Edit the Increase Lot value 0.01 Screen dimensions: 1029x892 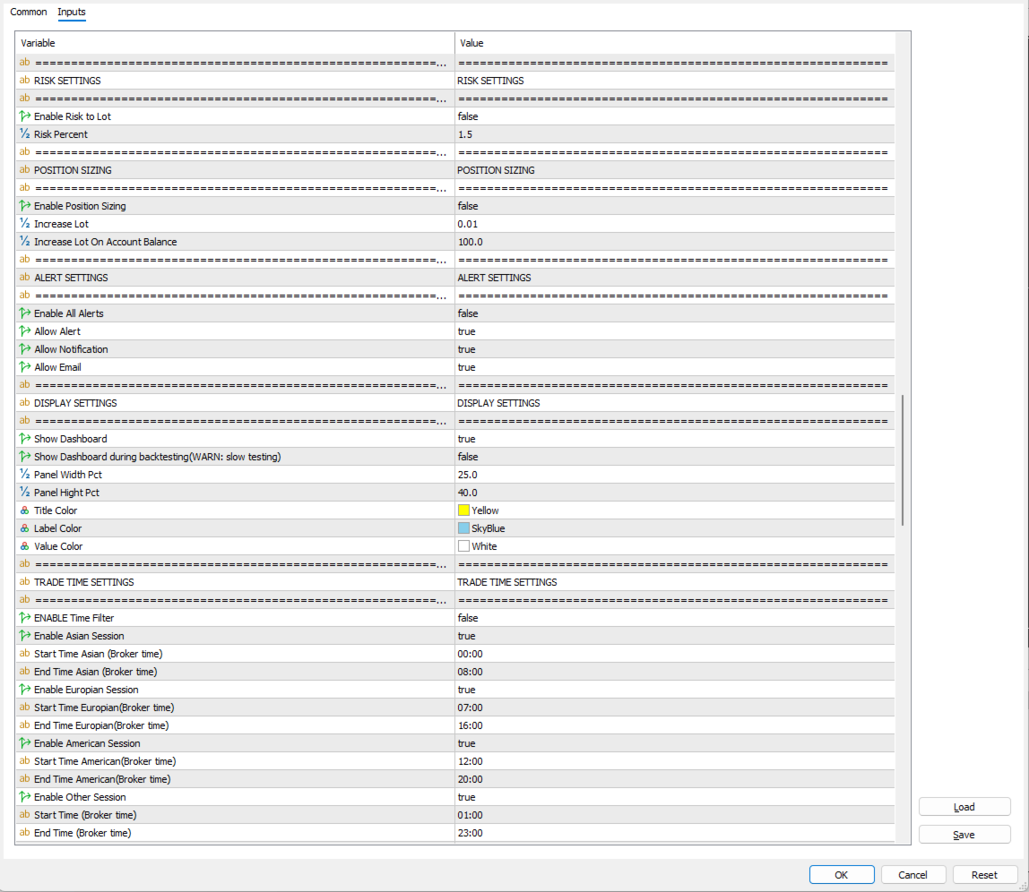pyautogui.click(x=675, y=224)
